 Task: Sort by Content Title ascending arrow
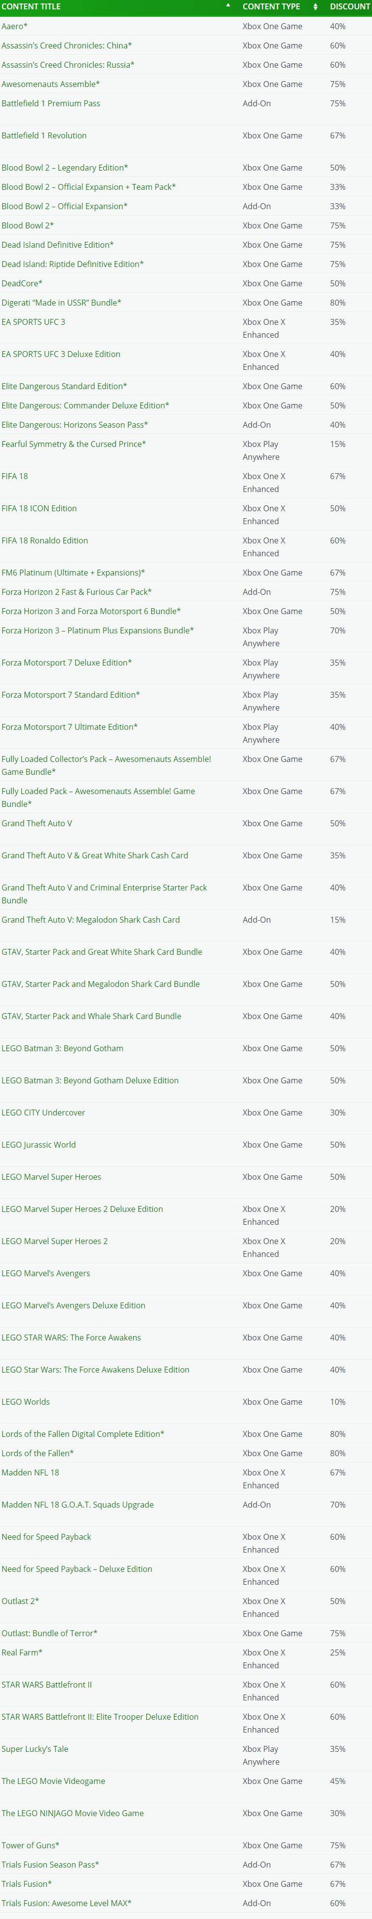227,6
